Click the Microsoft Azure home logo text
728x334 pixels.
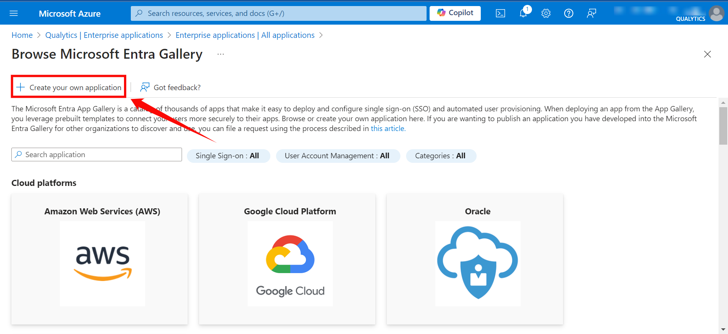pos(70,14)
